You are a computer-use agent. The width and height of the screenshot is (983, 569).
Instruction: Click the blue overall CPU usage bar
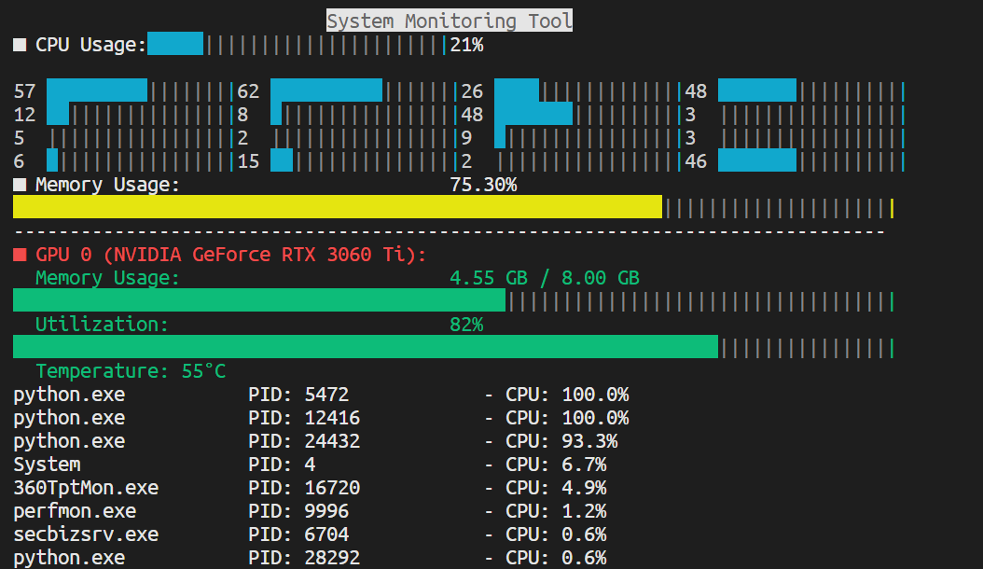[x=175, y=44]
